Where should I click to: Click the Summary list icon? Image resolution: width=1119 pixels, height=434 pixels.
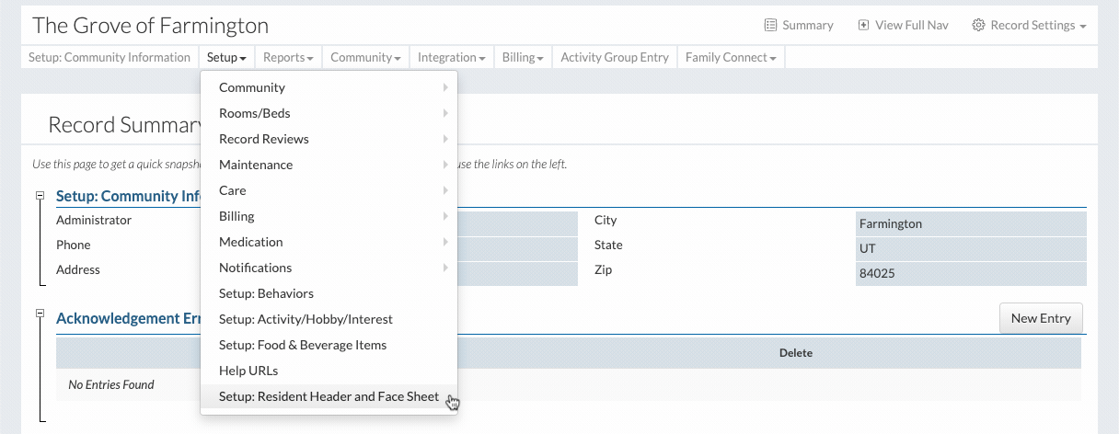coord(770,25)
